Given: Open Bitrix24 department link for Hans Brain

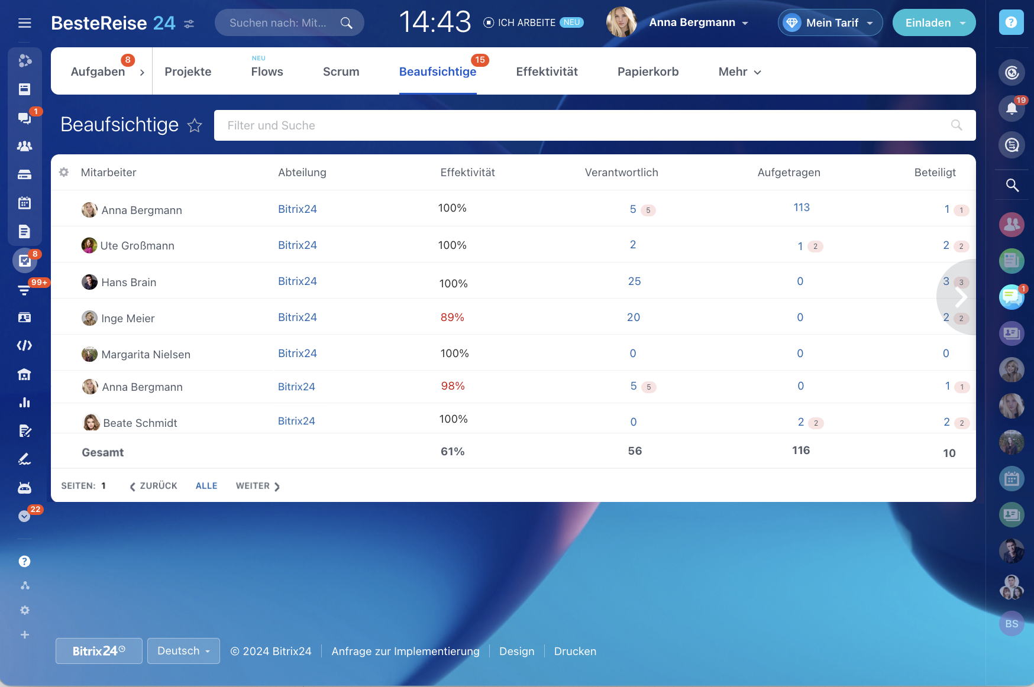Looking at the screenshot, I should (298, 281).
